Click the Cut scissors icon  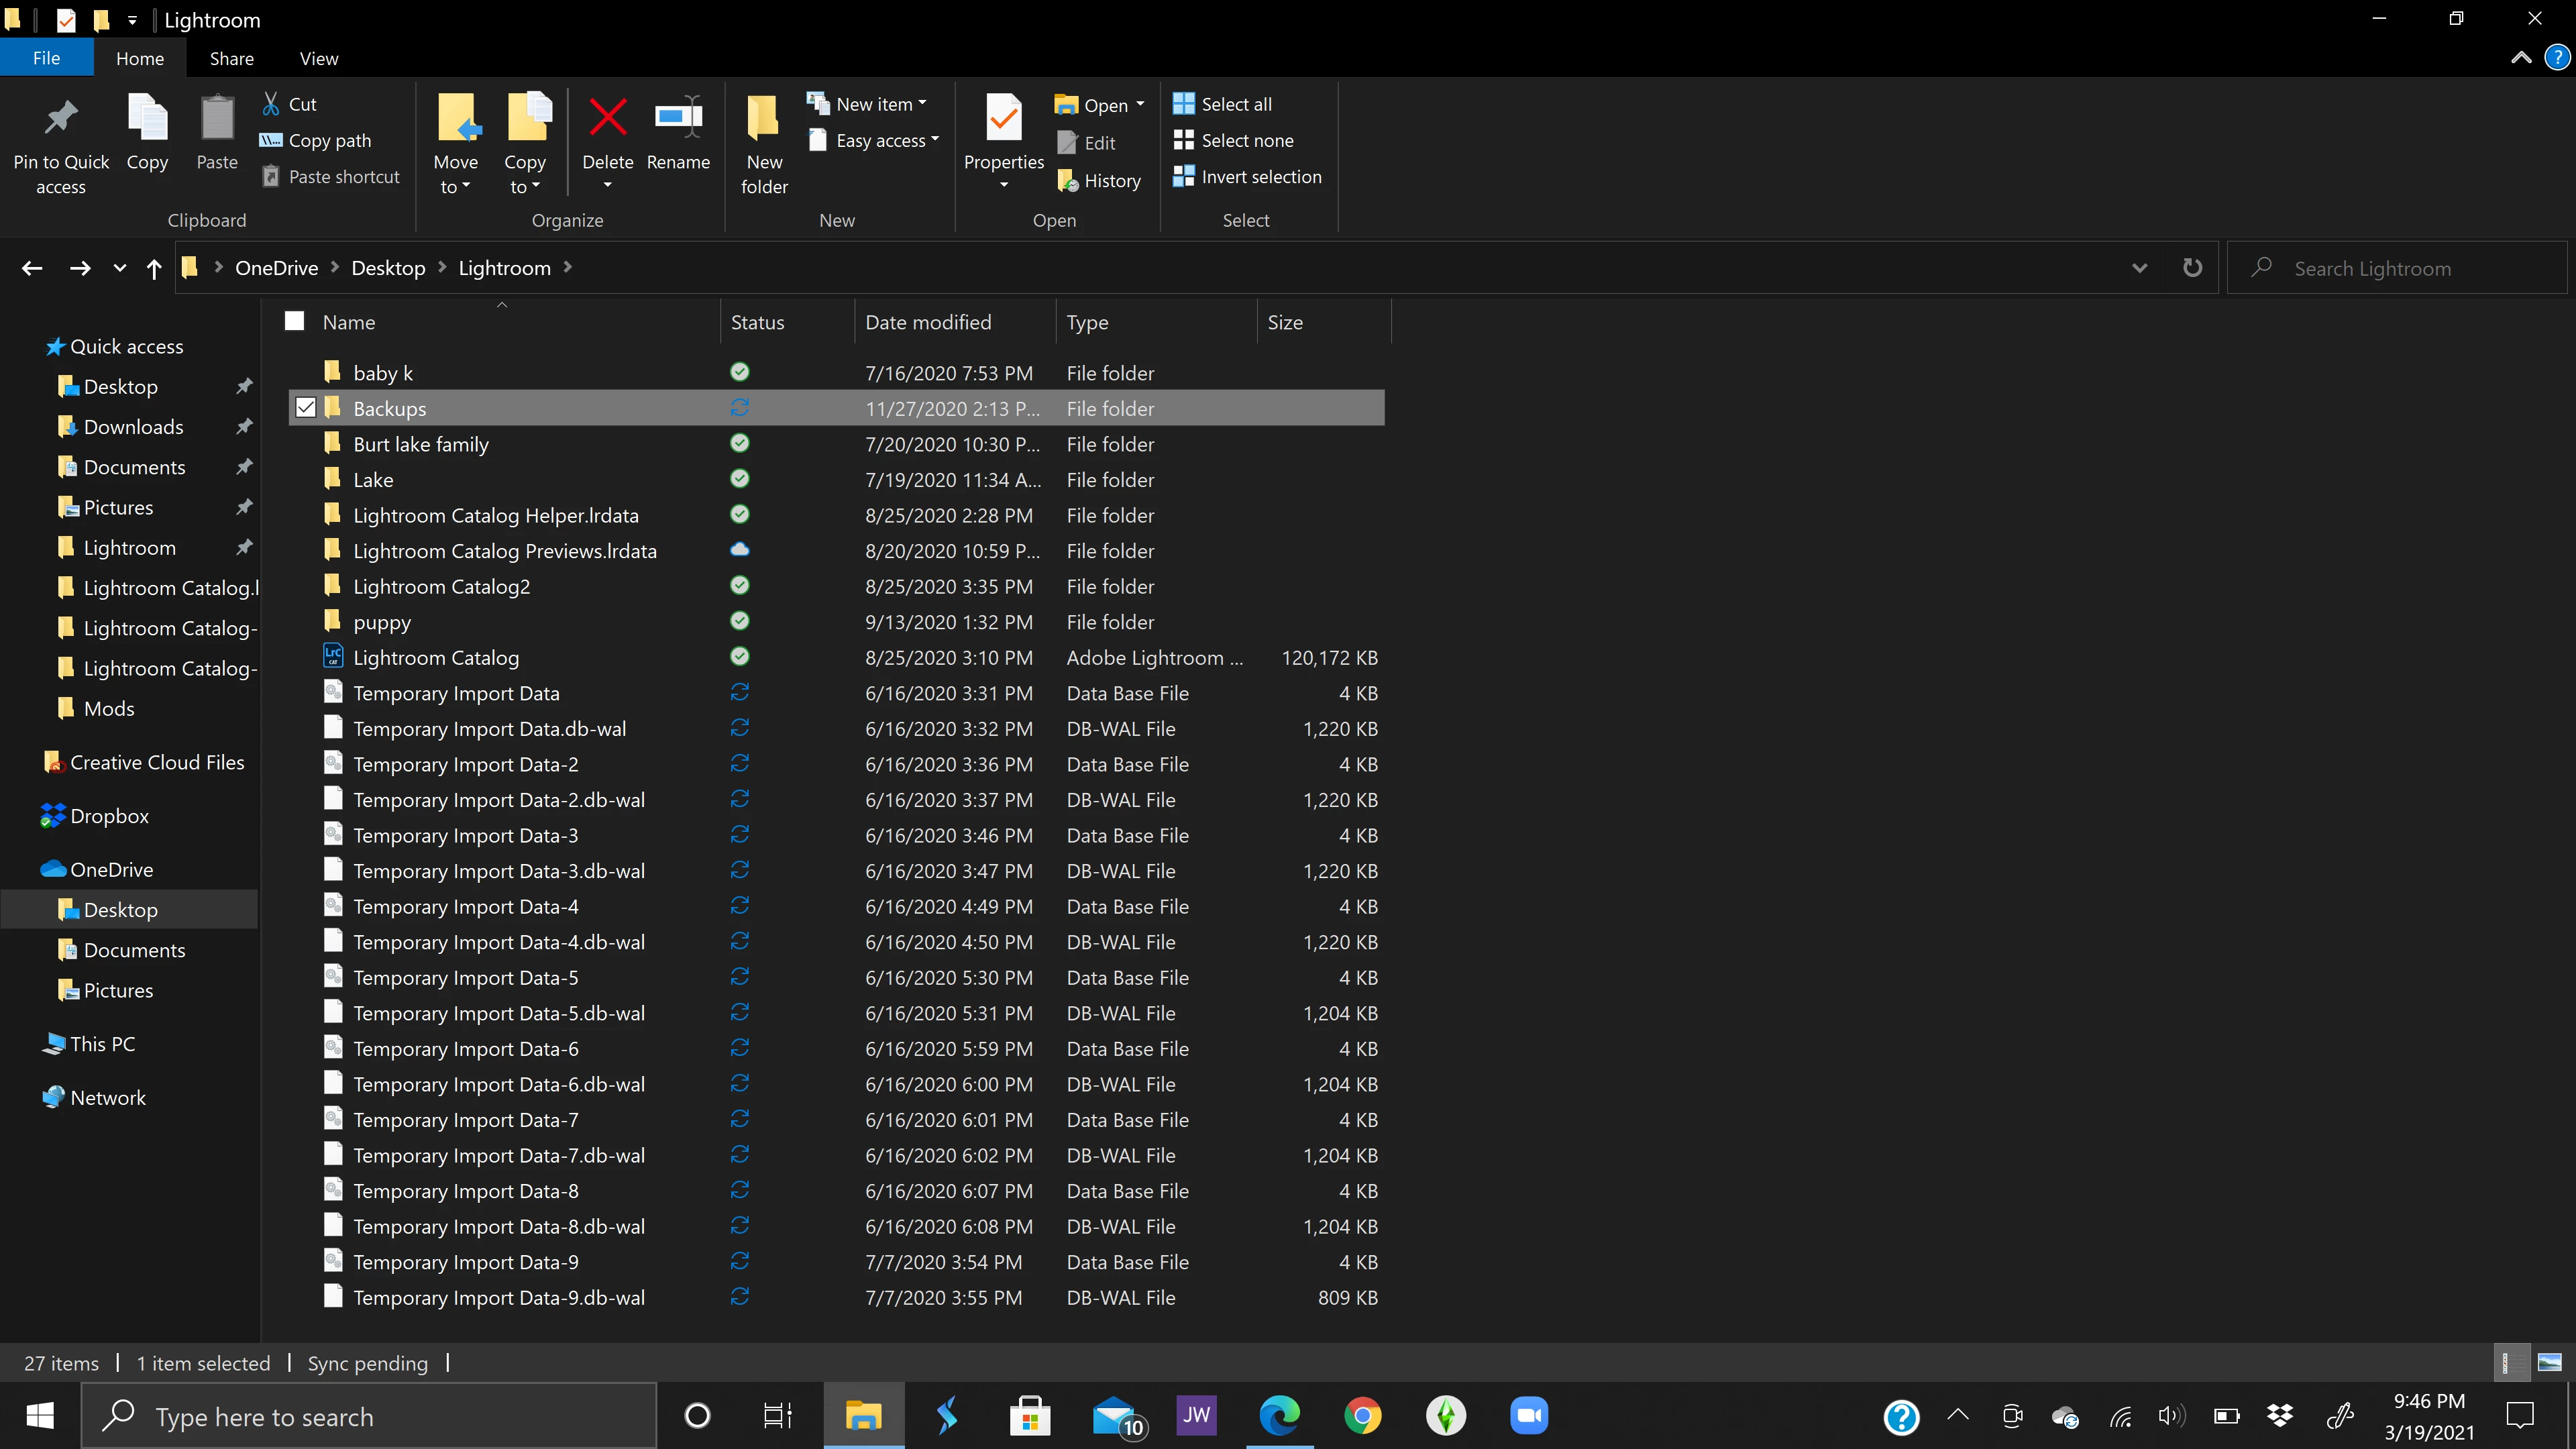(271, 104)
